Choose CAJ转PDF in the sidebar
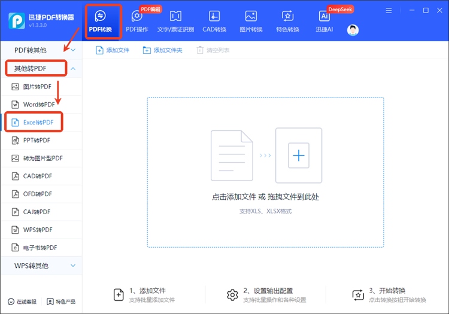This screenshot has height=314, width=449. pyautogui.click(x=41, y=212)
